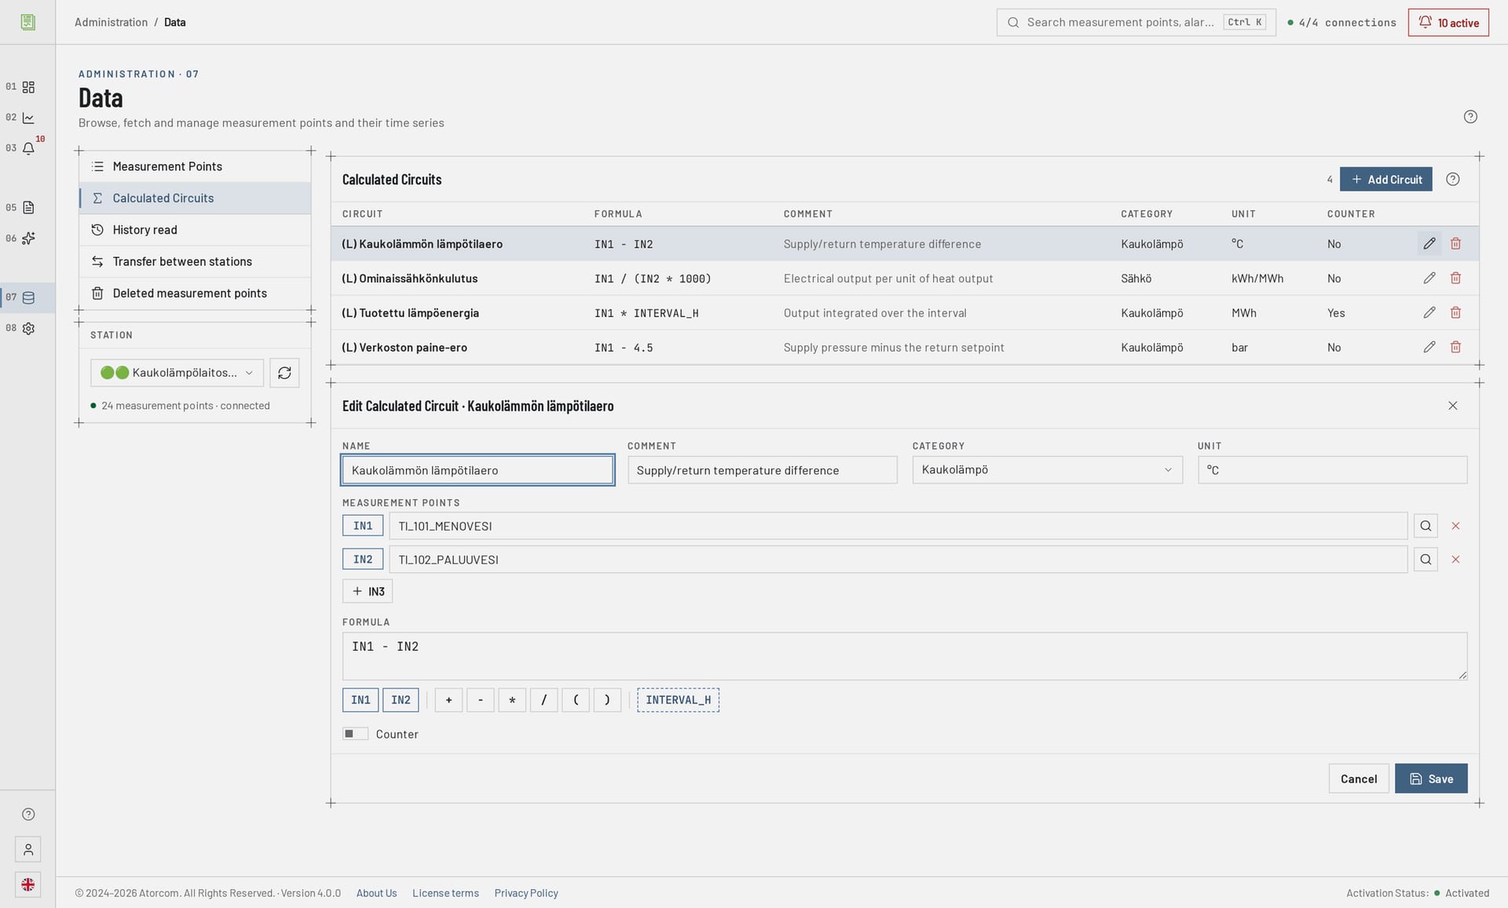Delete the Verkoston paine-ero circuit
1508x908 pixels.
coord(1455,348)
